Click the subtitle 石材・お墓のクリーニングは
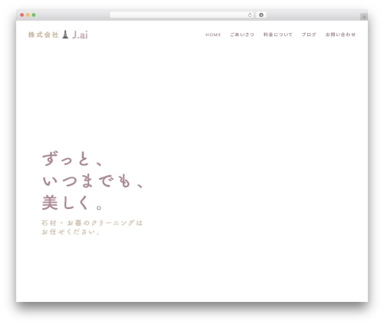This screenshot has width=384, height=325. (x=92, y=223)
